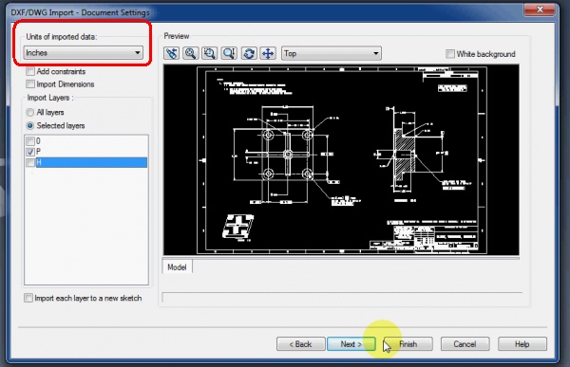Image resolution: width=570 pixels, height=367 pixels.
Task: Activate the pan preview arrows icon
Action: click(x=268, y=53)
